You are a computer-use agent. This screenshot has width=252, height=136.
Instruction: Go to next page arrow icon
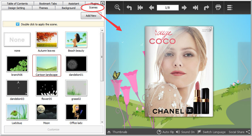(x=184, y=8)
